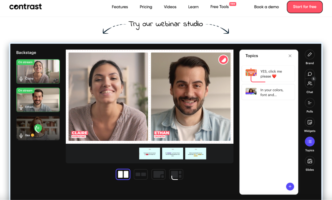Select the two small tiles layout
Viewport: 332px width, 200px height.
[141, 174]
